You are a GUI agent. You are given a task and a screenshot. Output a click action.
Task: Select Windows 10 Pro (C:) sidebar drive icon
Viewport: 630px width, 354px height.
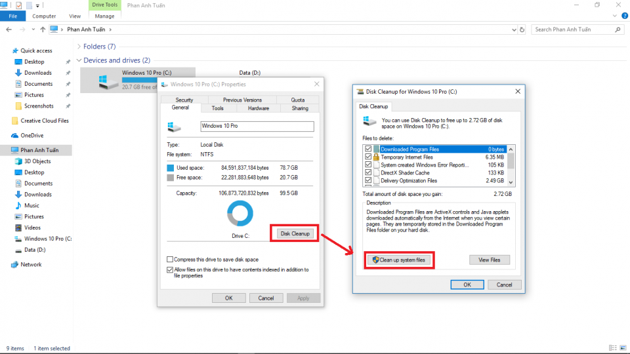point(18,239)
